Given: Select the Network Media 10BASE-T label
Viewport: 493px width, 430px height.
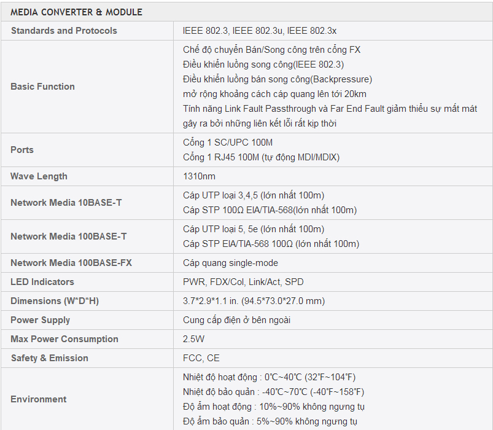Looking at the screenshot, I should (x=66, y=203).
